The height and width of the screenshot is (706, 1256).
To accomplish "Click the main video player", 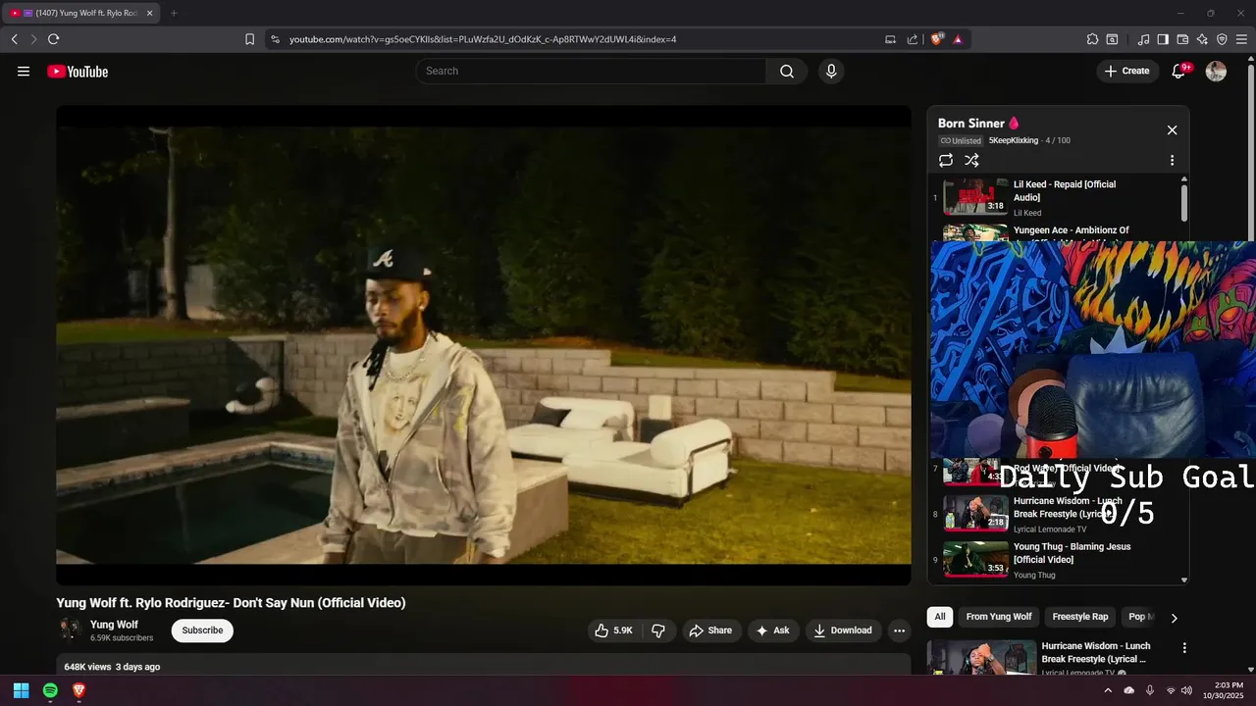I will (484, 345).
